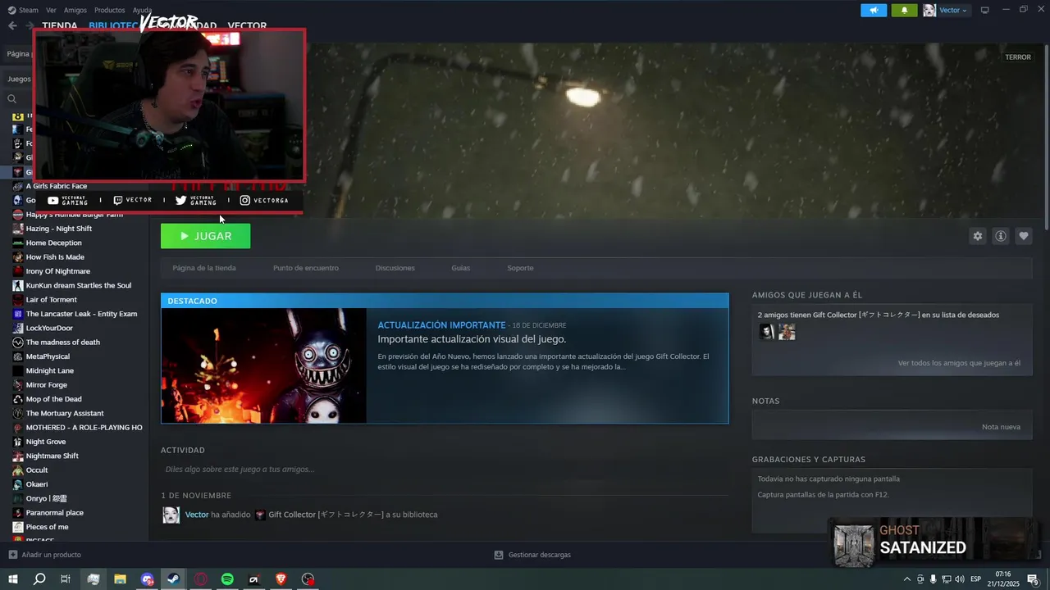This screenshot has width=1050, height=590.
Task: Select Mirror Forge in library list
Action: click(x=47, y=385)
